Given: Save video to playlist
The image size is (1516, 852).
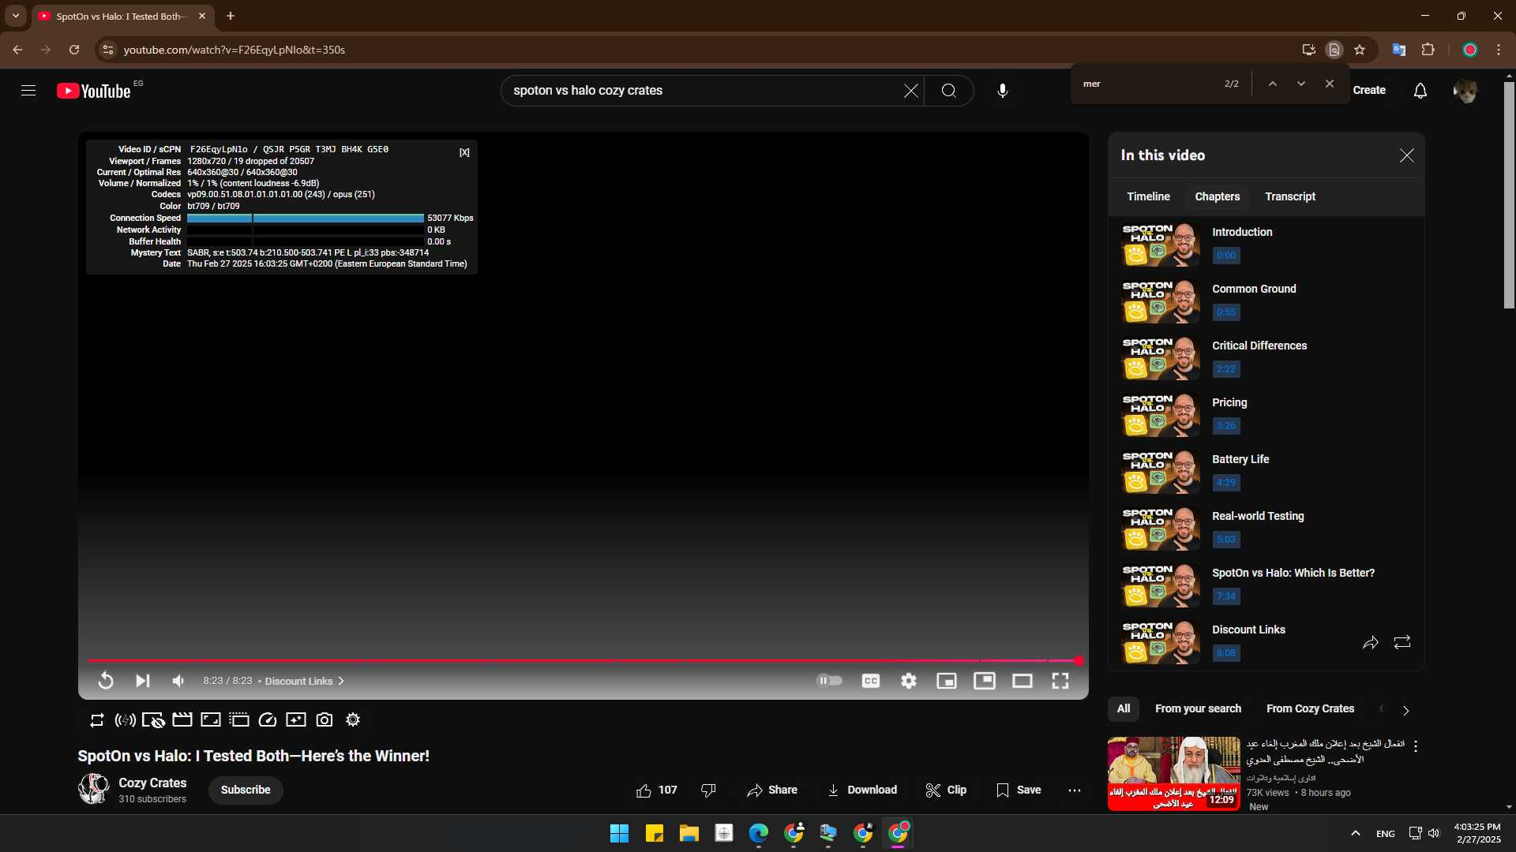Looking at the screenshot, I should point(1019,790).
